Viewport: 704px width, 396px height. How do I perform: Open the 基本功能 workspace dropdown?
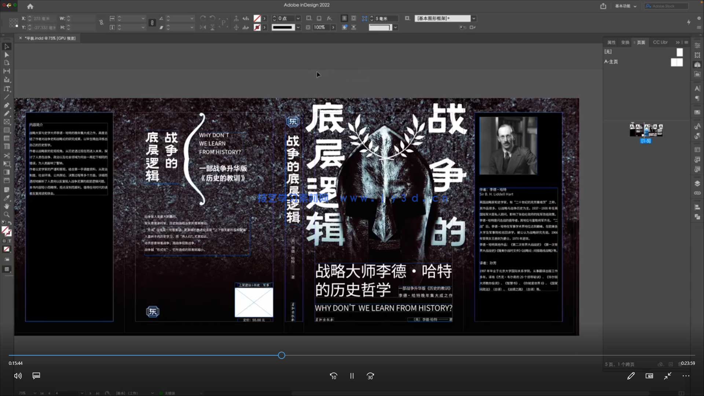626,6
